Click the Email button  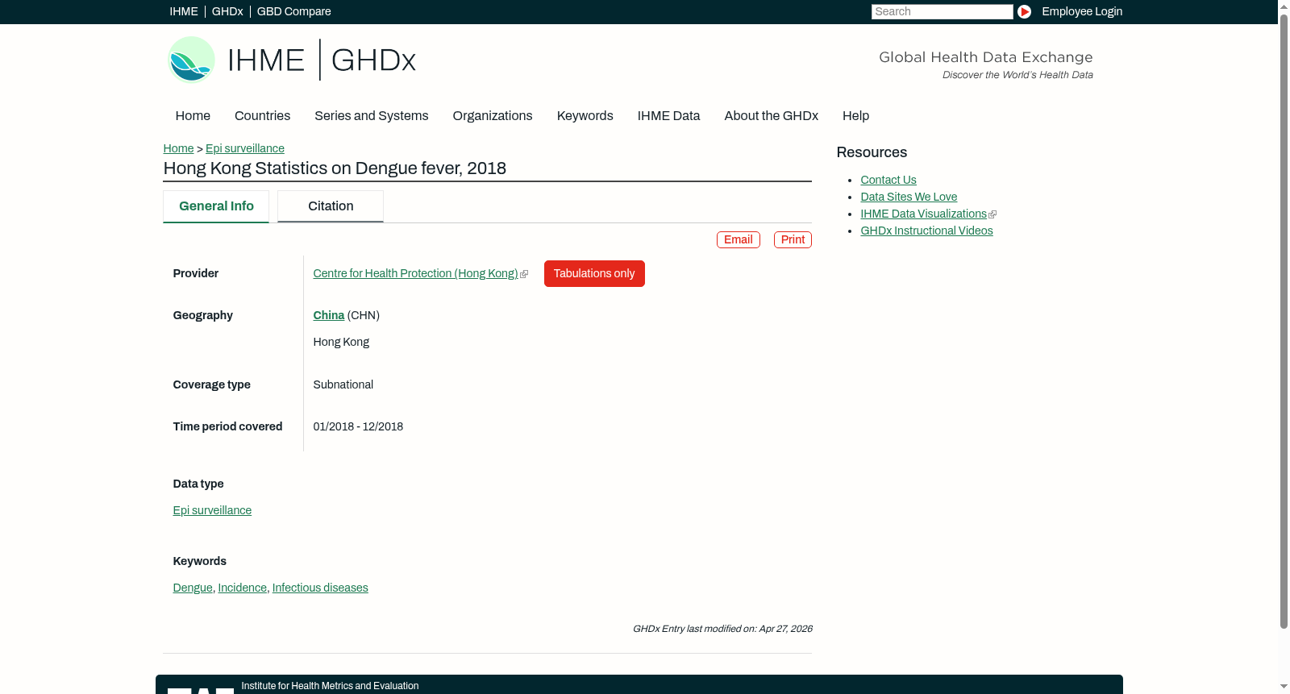739,240
